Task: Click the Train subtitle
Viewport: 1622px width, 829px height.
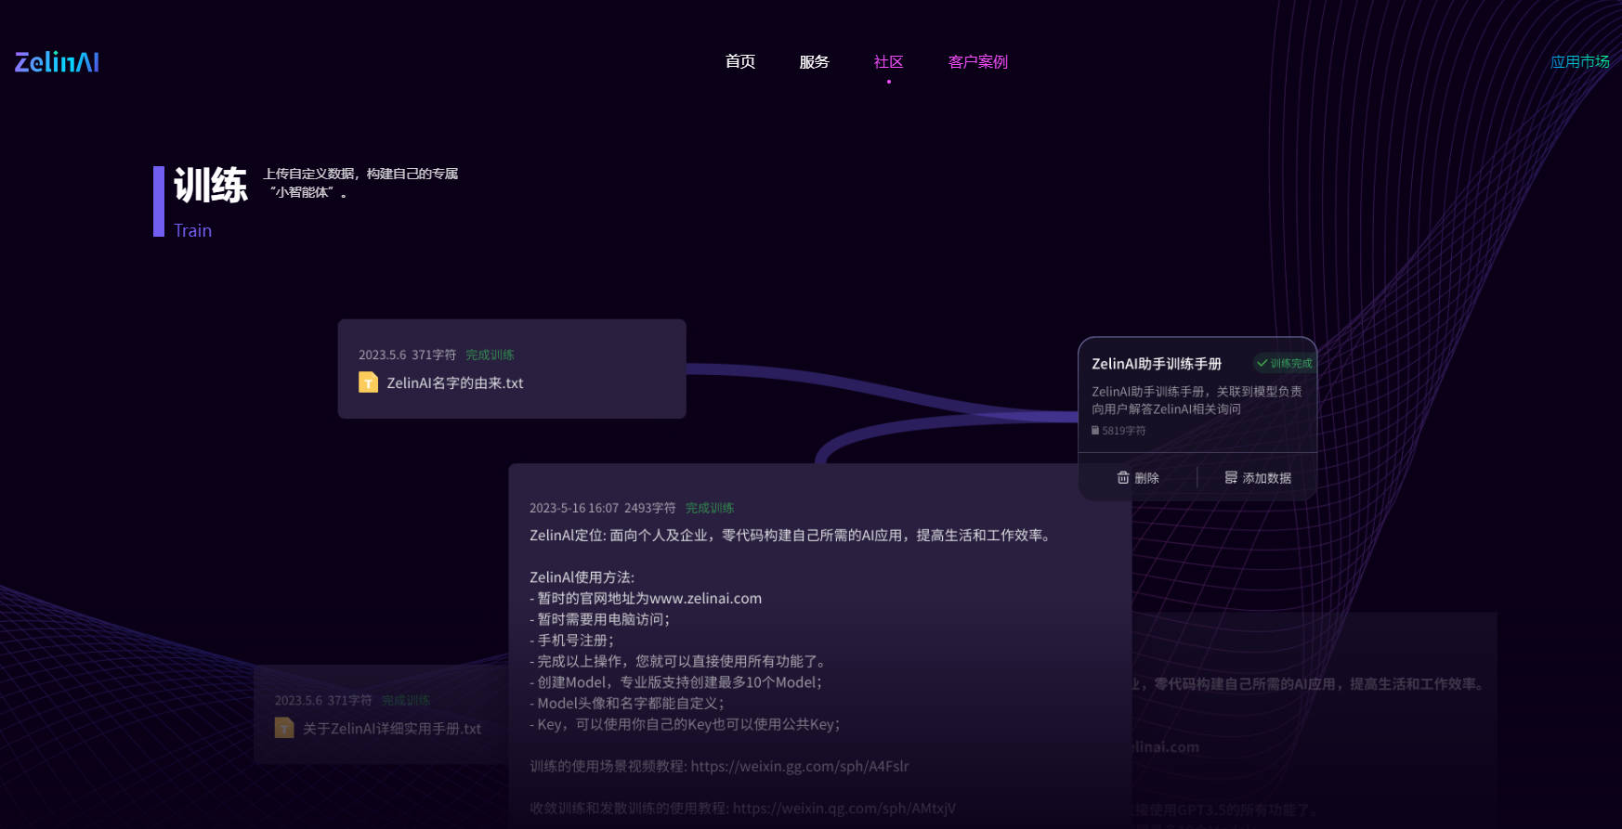Action: coord(193,230)
